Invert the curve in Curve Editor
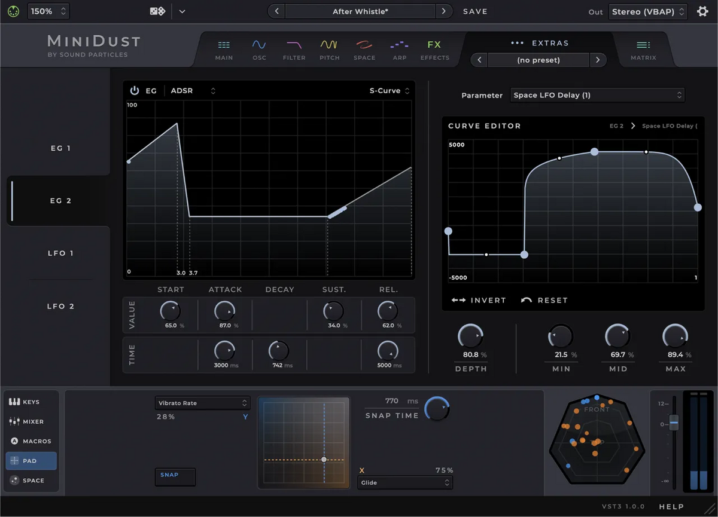The image size is (718, 517). point(479,300)
